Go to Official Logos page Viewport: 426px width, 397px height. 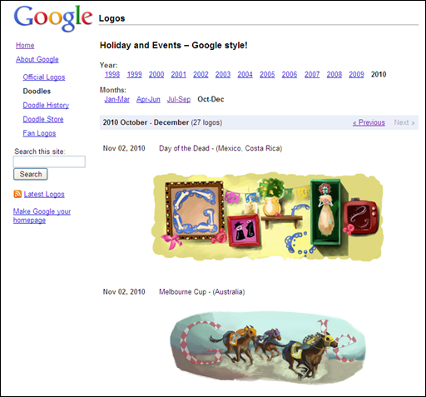tap(44, 77)
